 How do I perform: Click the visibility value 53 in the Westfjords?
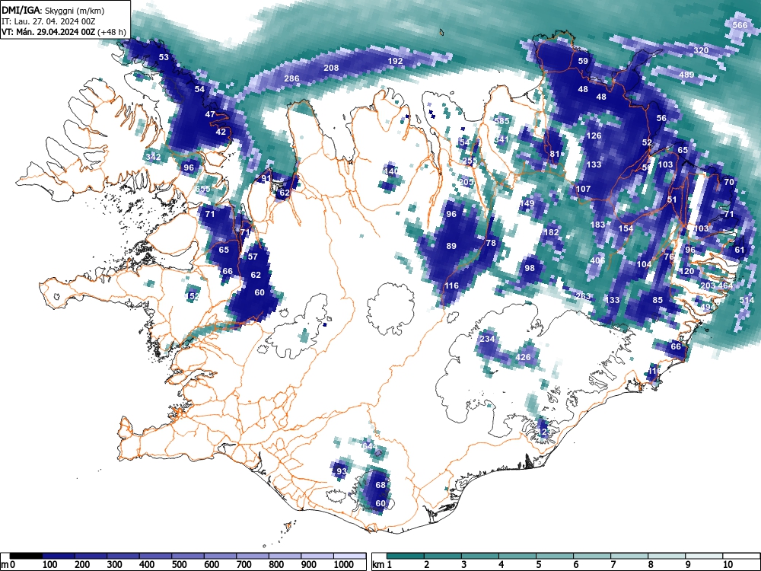(164, 57)
